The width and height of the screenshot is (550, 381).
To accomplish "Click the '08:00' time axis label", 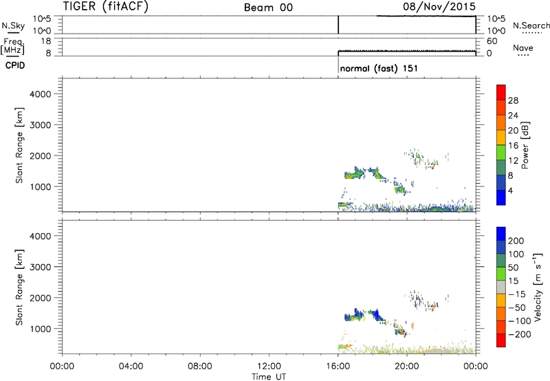I will 200,367.
